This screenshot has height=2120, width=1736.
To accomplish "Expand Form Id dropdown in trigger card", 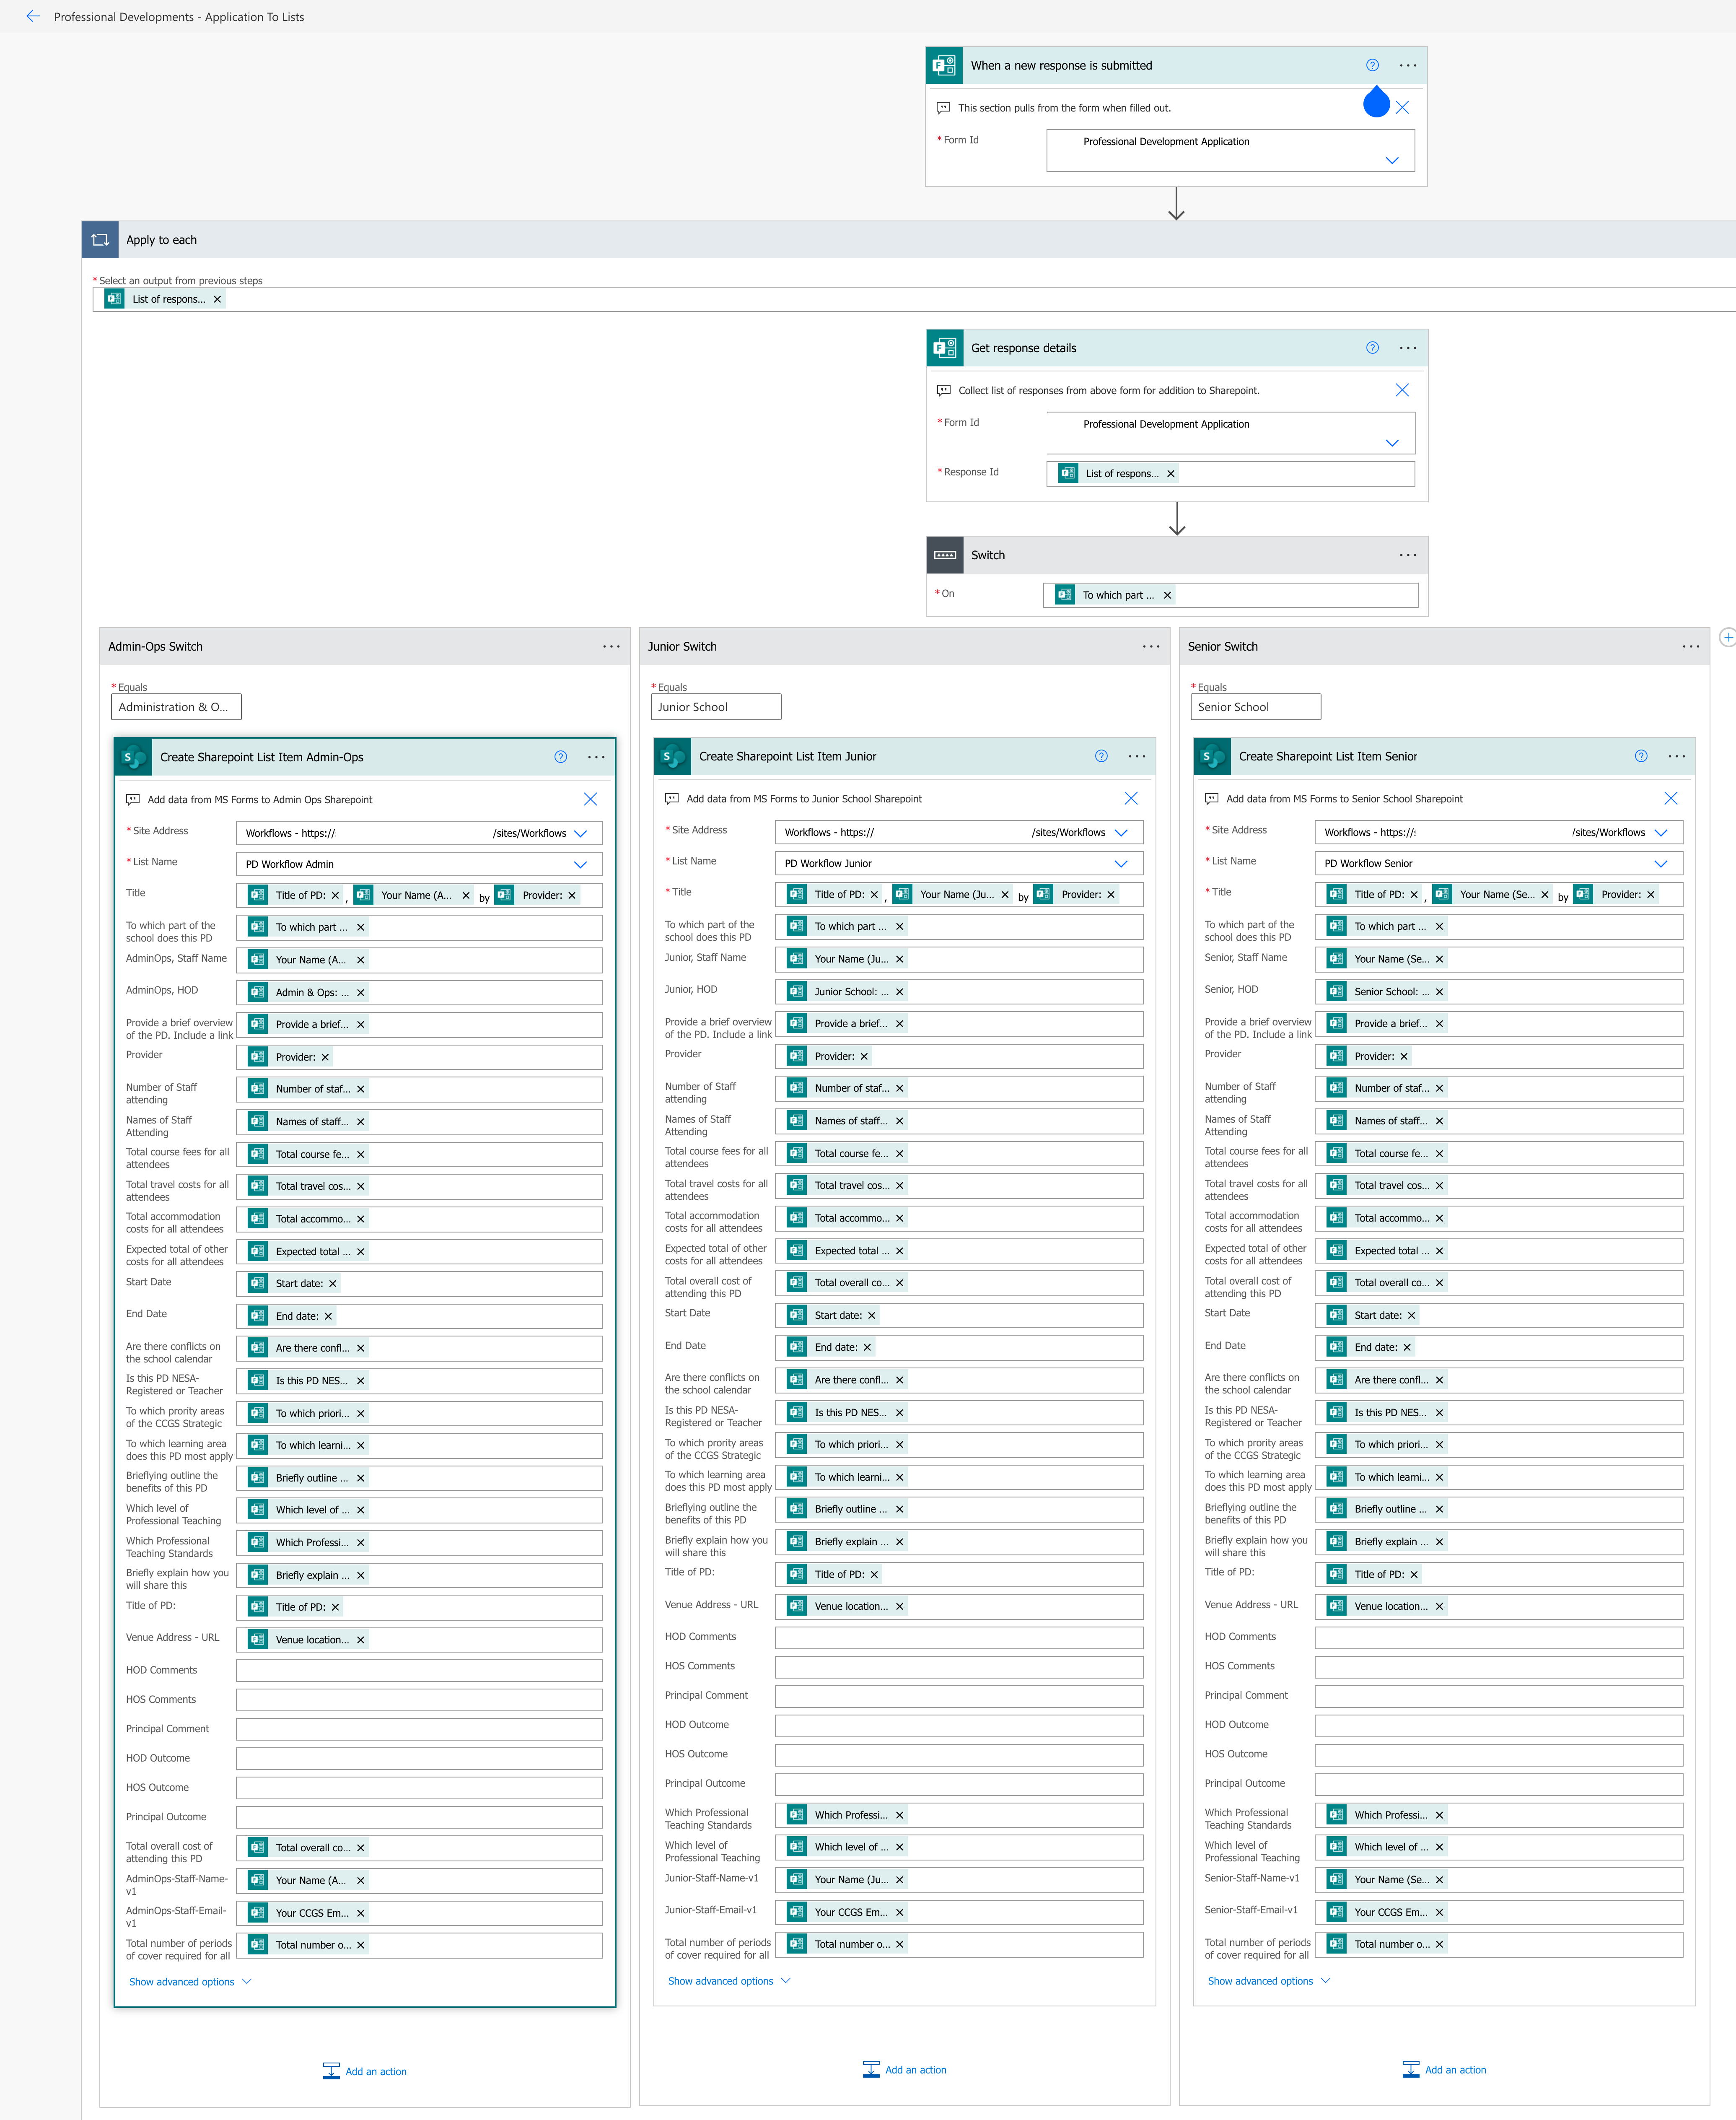I will pos(1392,160).
